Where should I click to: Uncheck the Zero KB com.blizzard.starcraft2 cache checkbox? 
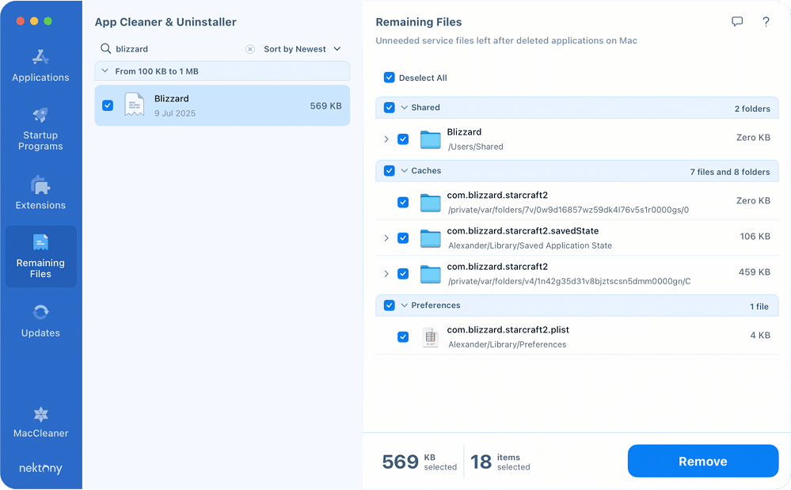click(x=402, y=202)
